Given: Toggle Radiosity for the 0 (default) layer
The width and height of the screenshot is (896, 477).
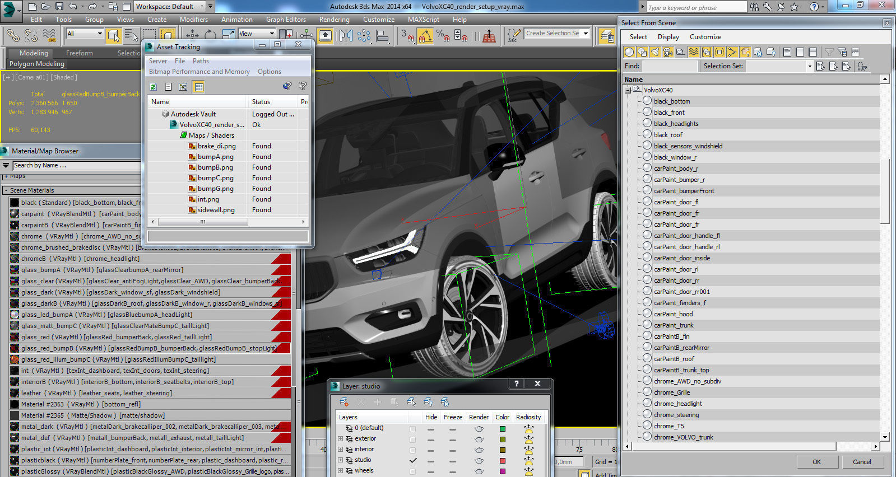Looking at the screenshot, I should pyautogui.click(x=528, y=428).
